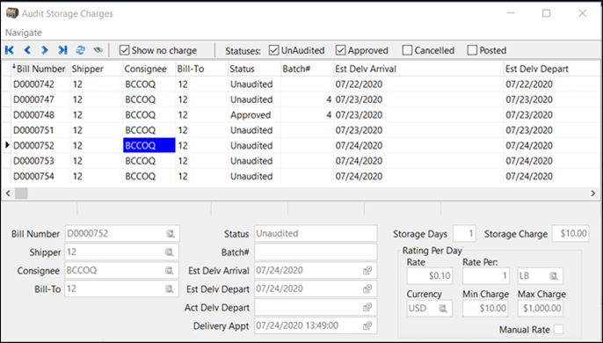Screen dimensions: 603x343
Task: Select bill number D0000748 cell
Action: click(x=40, y=115)
